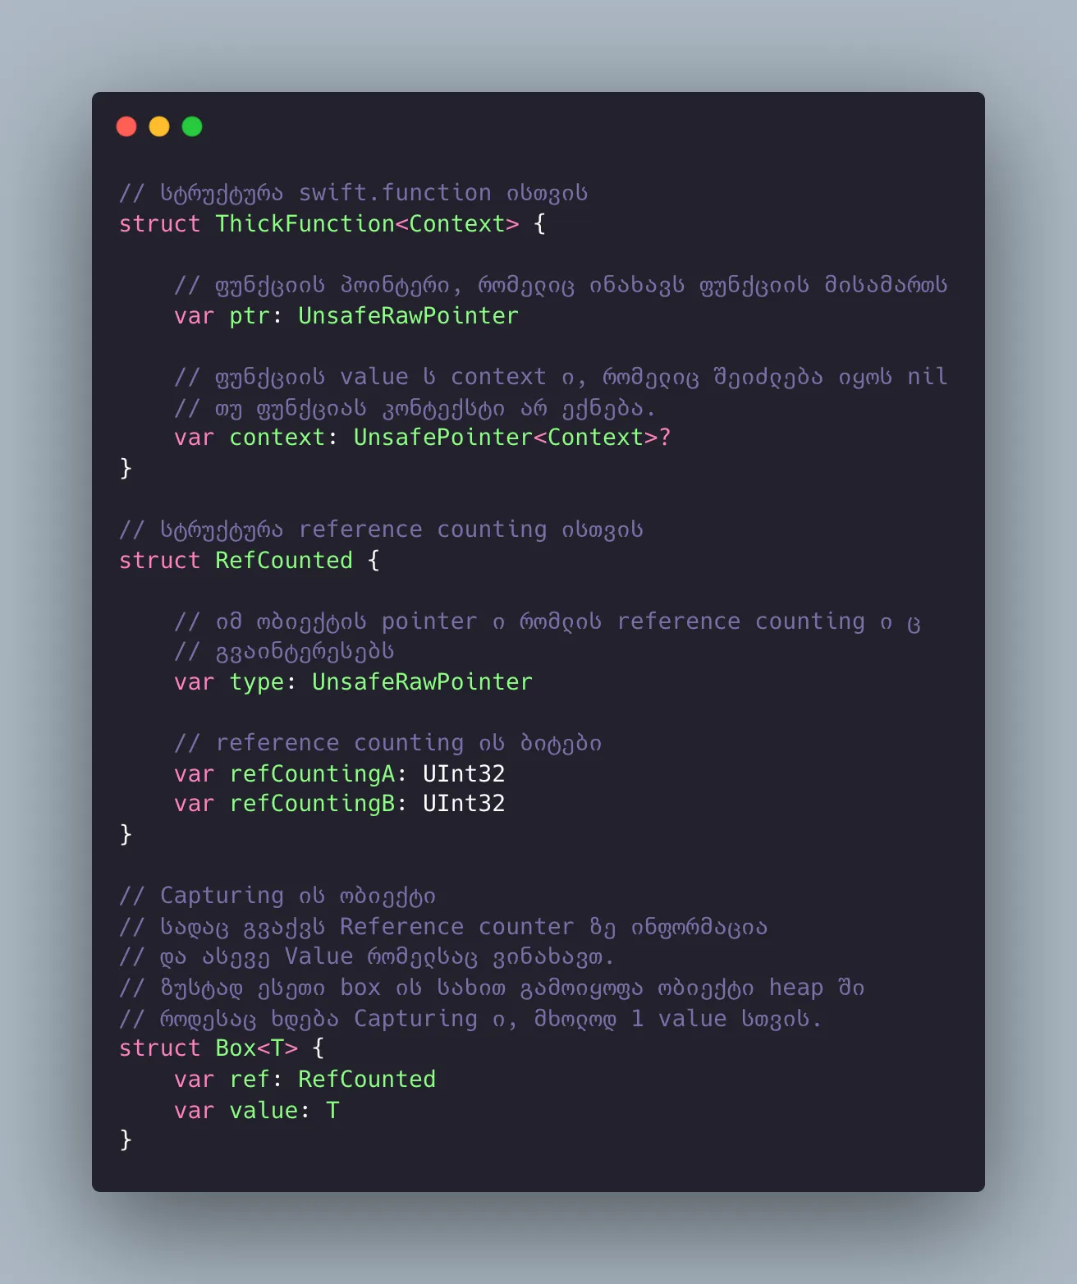This screenshot has height=1284, width=1077.
Task: Click UInt32 type after refCountingA
Action: coord(464,773)
